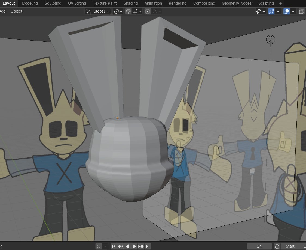Jump to the previous keyframe

tap(121, 246)
